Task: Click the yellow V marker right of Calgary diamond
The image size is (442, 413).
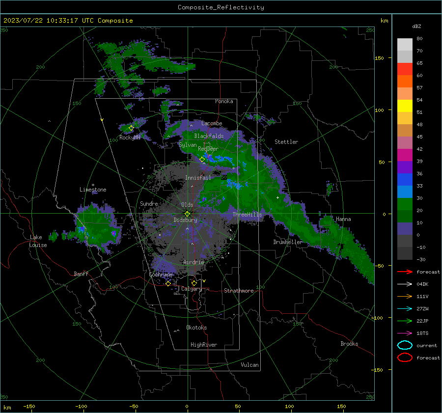Action: [204, 281]
